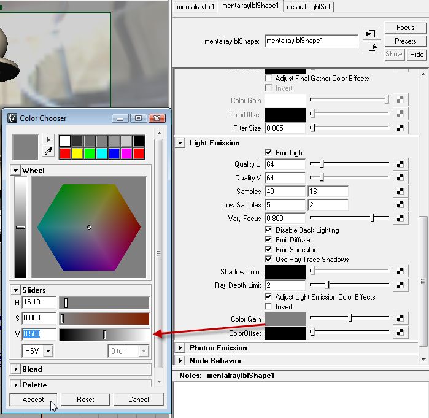Click the output connection icon beside Presets
The image size is (429, 418).
(371, 47)
